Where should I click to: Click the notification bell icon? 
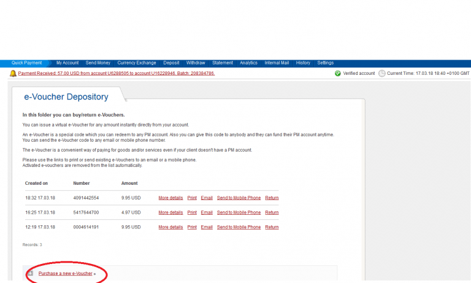[13, 74]
